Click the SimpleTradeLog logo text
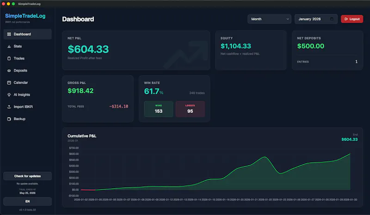Image resolution: width=370 pixels, height=215 pixels. tap(25, 16)
